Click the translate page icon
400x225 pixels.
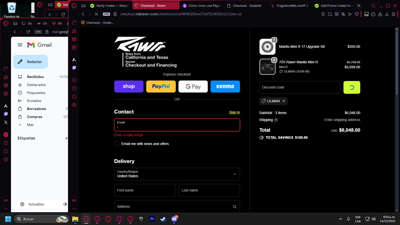[343, 14]
